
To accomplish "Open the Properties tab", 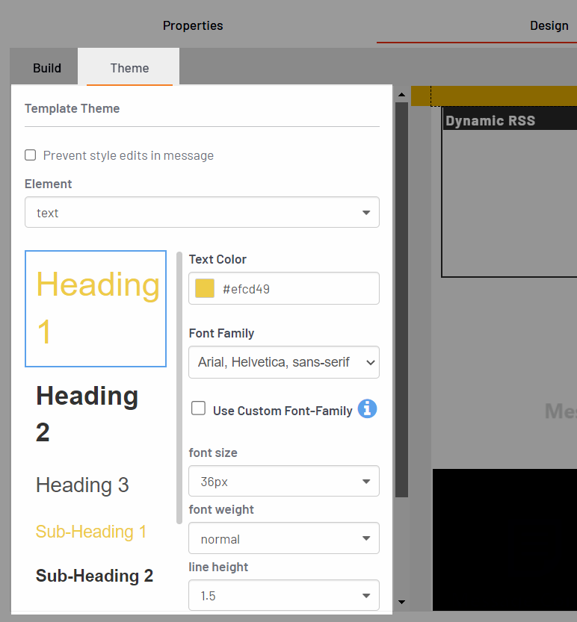I will click(193, 25).
